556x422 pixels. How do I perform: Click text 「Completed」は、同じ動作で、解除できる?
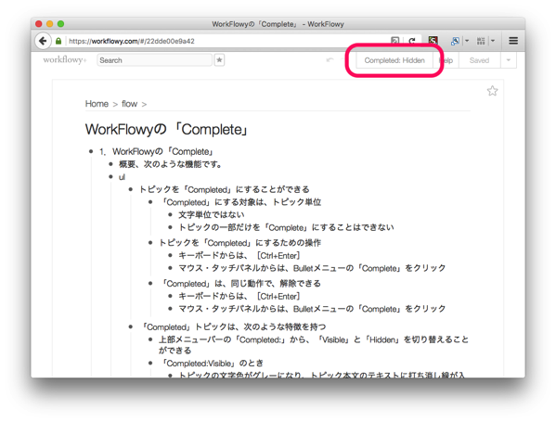pyautogui.click(x=239, y=284)
